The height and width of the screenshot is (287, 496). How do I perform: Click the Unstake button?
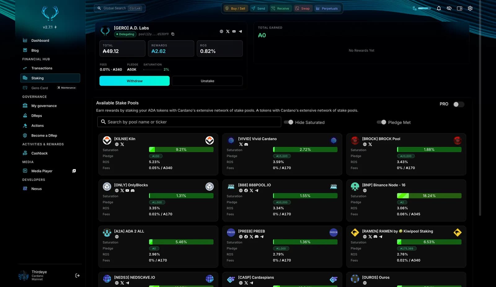pos(207,81)
